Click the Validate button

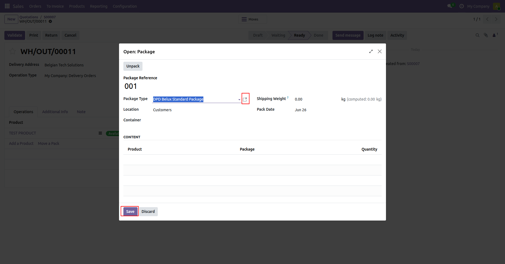point(15,35)
